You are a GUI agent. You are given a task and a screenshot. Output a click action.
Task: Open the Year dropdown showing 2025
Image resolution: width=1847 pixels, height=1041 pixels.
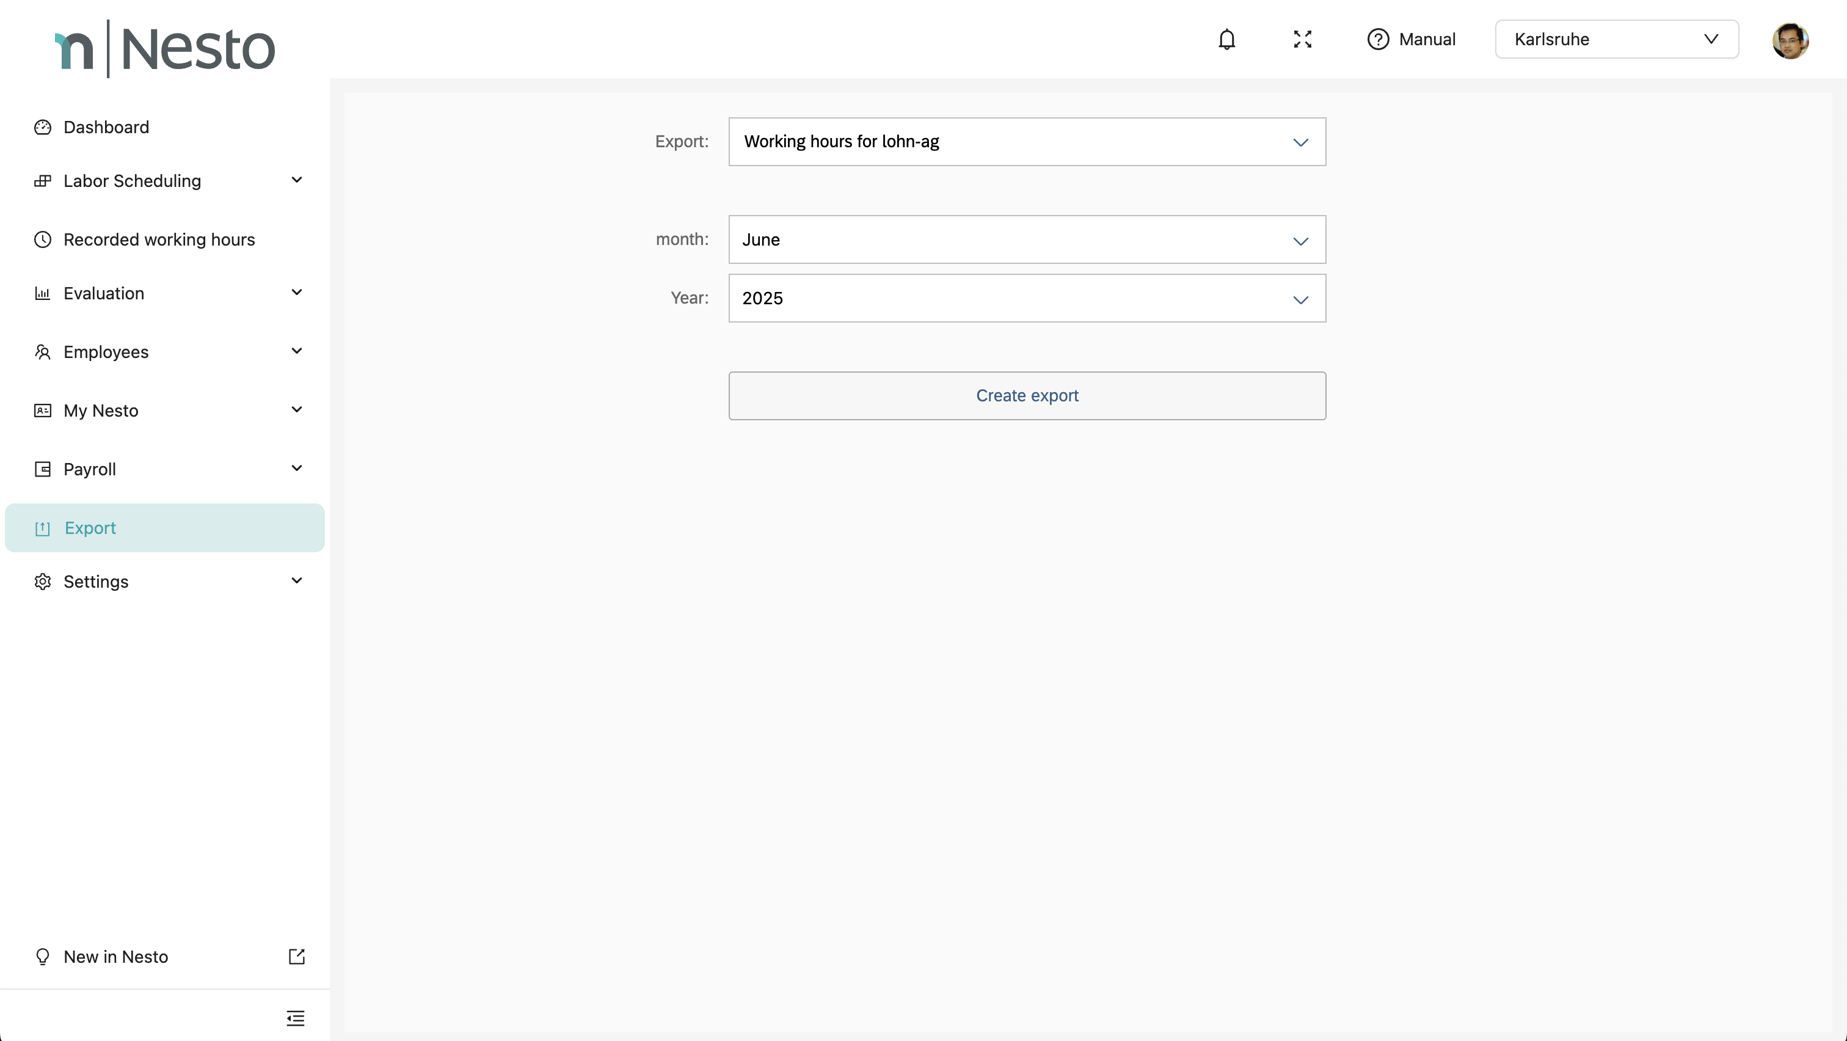[x=1027, y=298]
